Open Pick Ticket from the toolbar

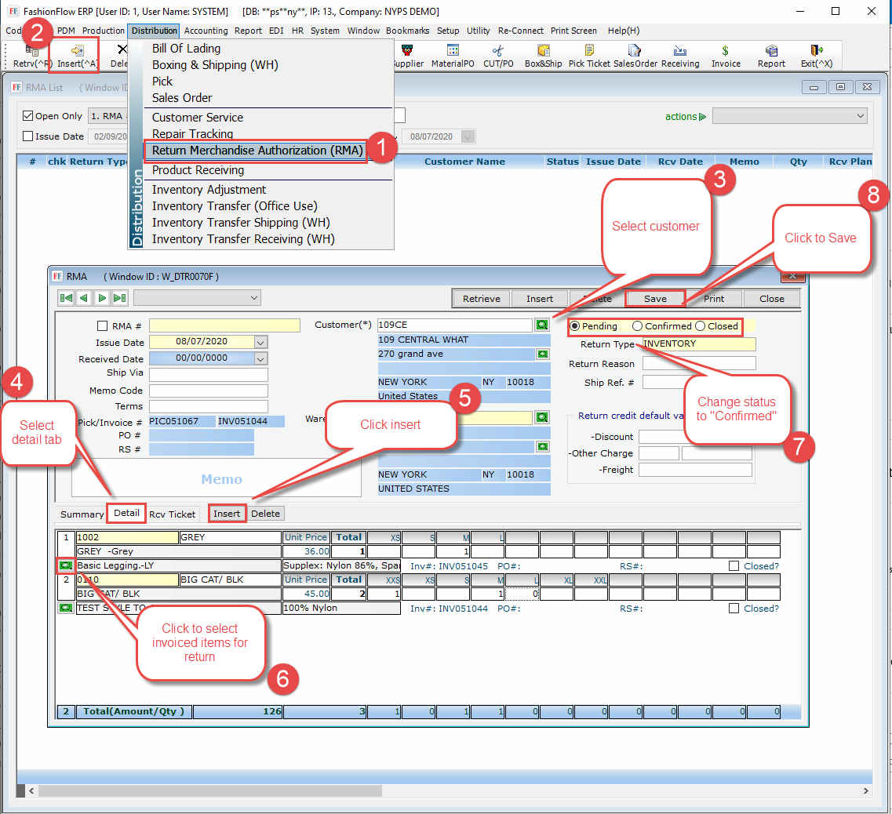coord(589,56)
